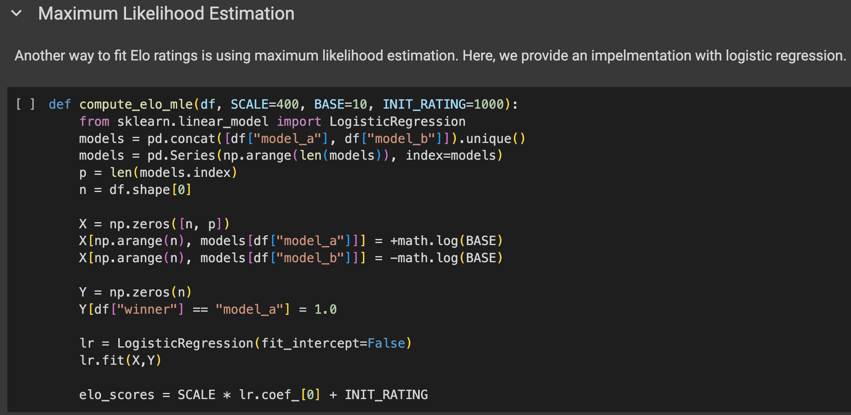This screenshot has height=415, width=851.
Task: Click the -math.log(BASE) expression
Action: click(x=446, y=258)
